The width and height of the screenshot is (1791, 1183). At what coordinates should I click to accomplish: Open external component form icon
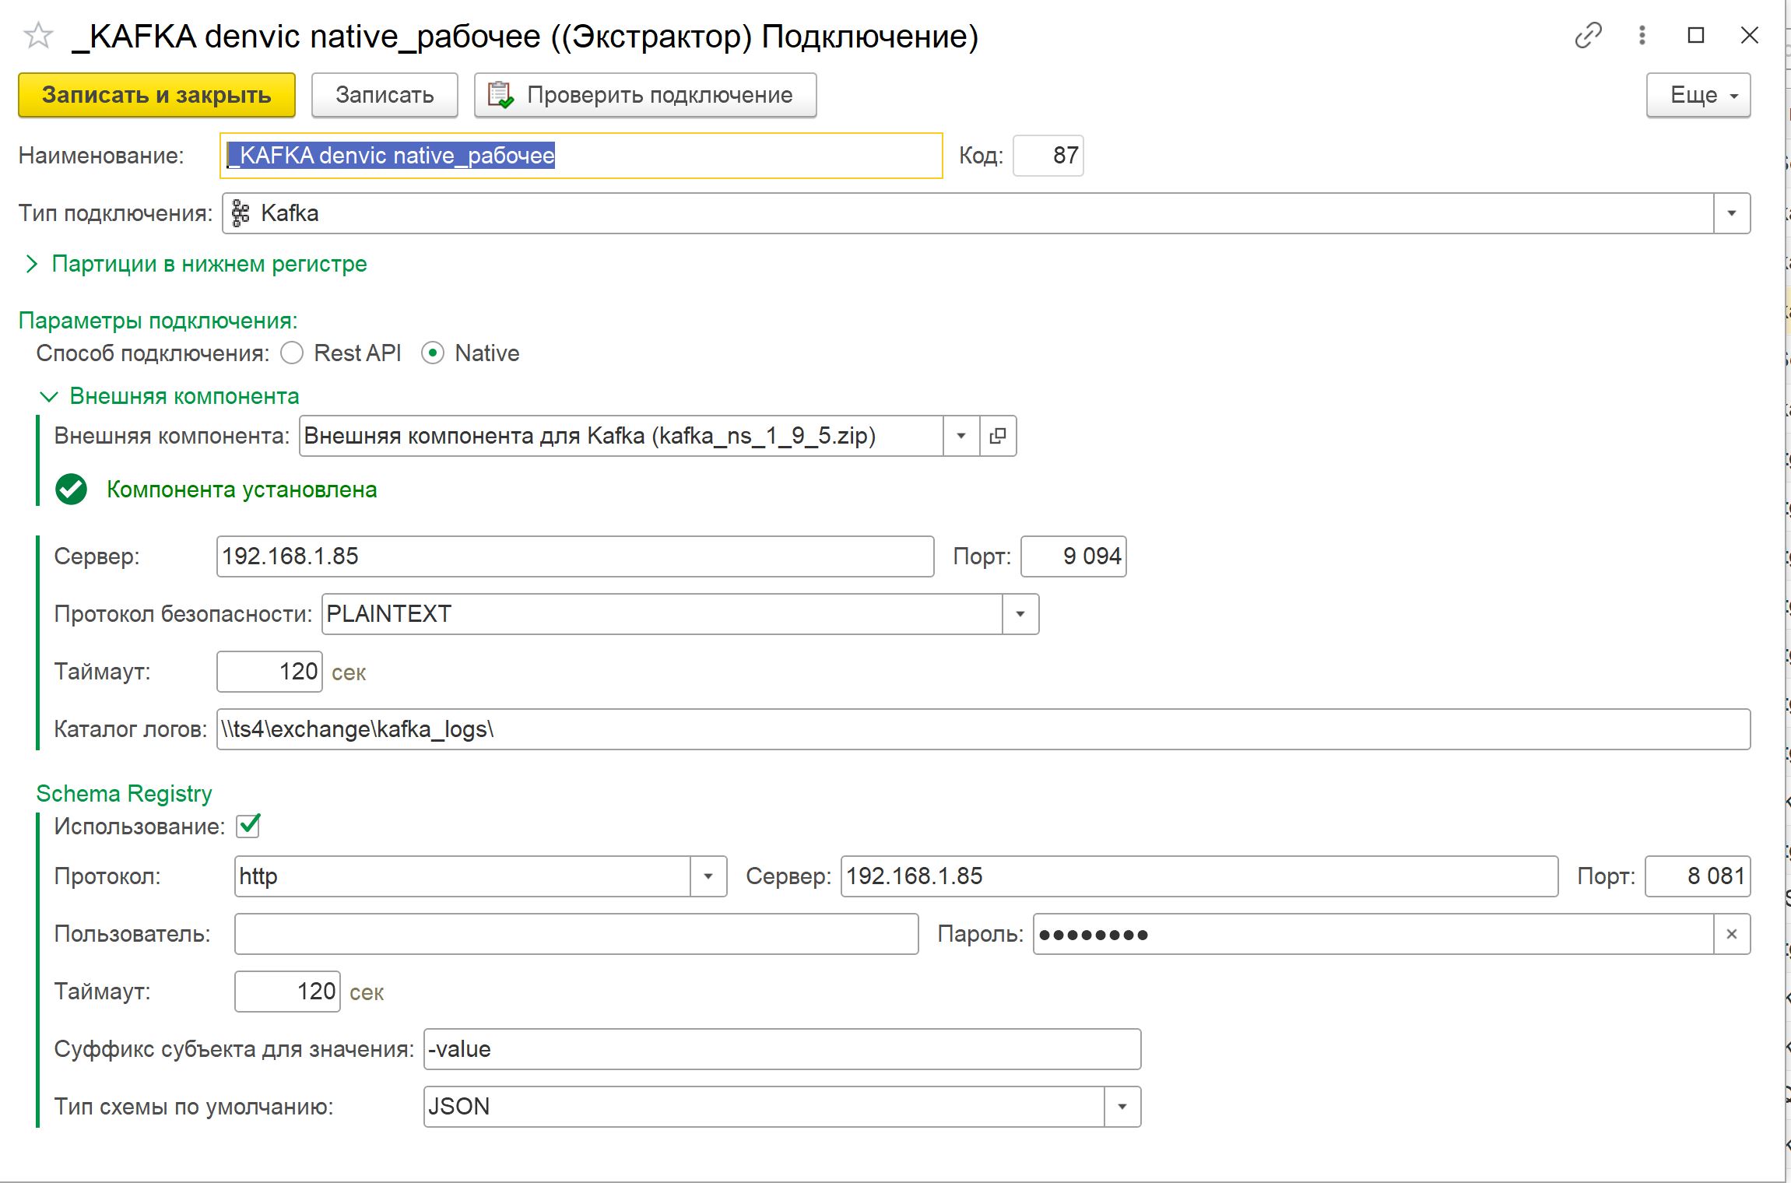(998, 436)
